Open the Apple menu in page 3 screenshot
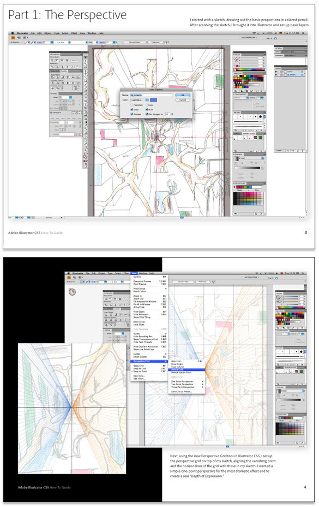 coord(12,33)
